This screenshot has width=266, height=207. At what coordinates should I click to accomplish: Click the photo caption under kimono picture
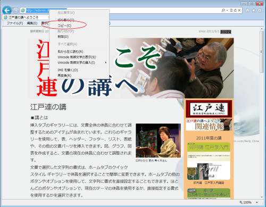click(x=151, y=161)
